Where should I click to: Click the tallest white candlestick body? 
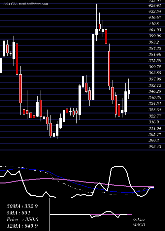click(93, 67)
